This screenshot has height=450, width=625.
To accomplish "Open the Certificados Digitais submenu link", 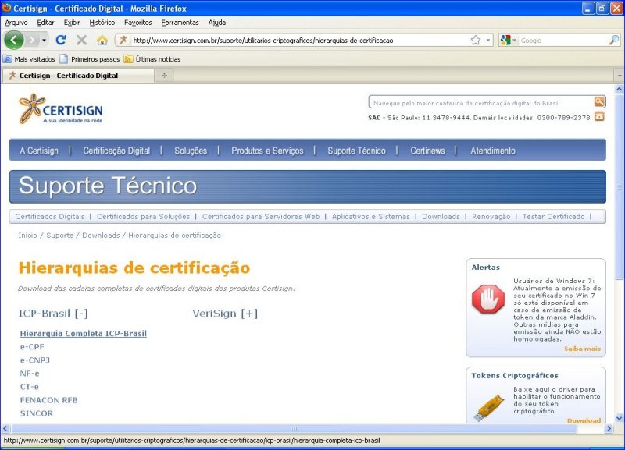I will [x=50, y=217].
